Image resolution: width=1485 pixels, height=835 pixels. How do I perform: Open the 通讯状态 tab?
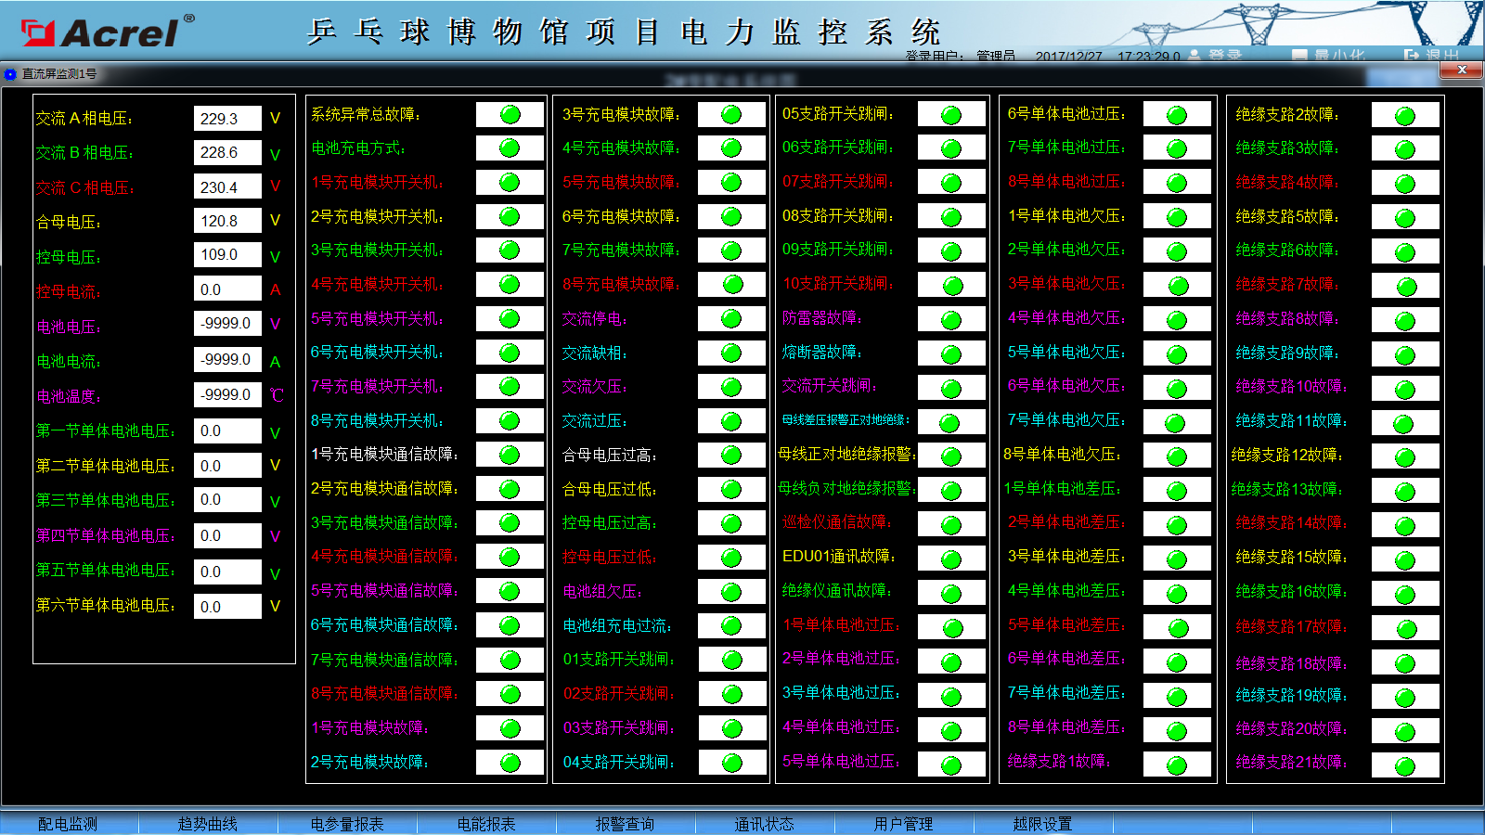coord(765,824)
